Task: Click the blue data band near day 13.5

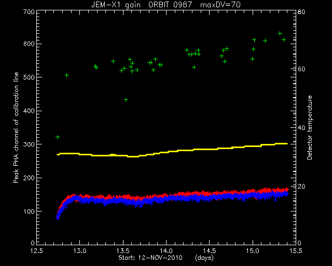Action: coord(123,202)
